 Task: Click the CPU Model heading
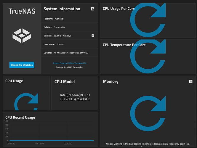pos(65,82)
